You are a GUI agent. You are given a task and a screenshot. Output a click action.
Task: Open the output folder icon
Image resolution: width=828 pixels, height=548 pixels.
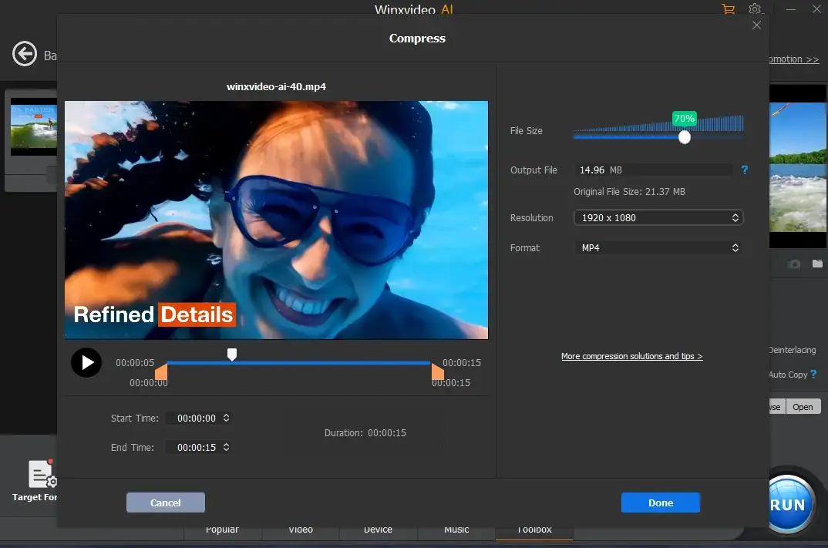[x=817, y=264]
